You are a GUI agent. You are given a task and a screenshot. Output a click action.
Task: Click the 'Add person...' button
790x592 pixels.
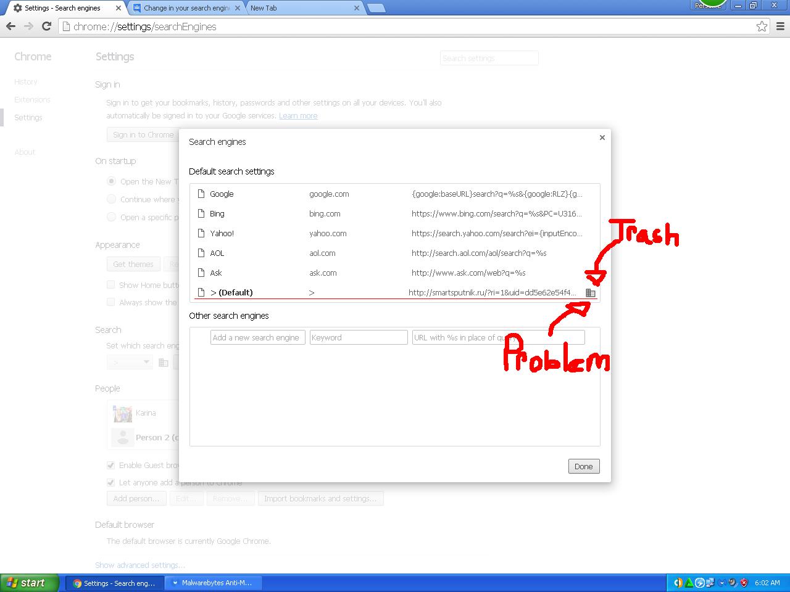[136, 498]
